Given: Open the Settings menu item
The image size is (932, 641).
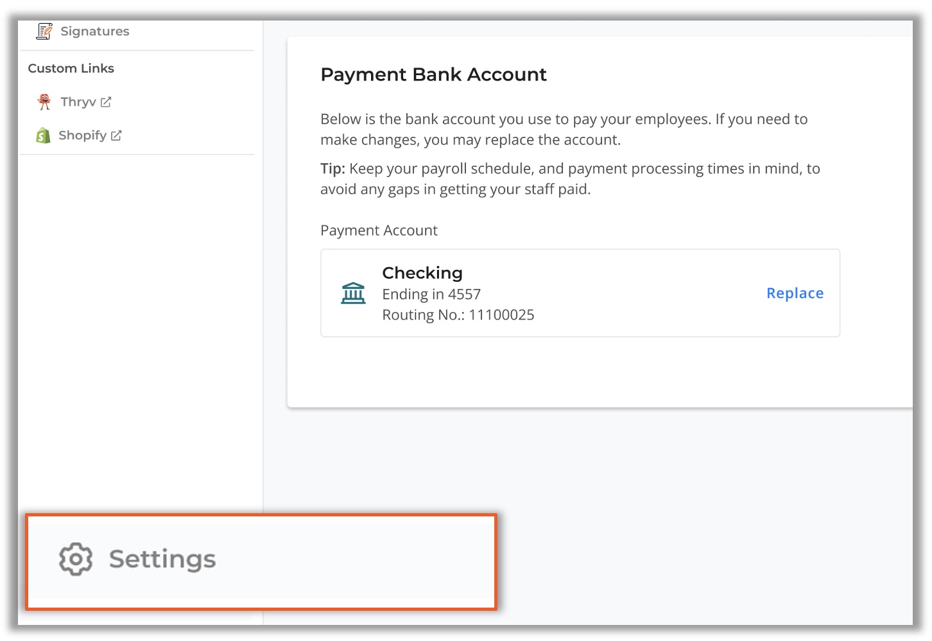Looking at the screenshot, I should click(261, 561).
